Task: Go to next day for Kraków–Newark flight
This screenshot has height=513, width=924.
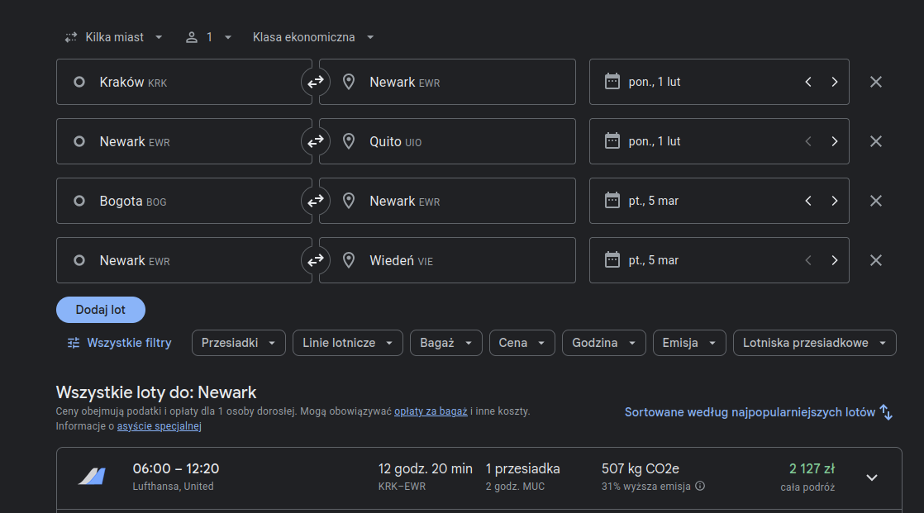Action: click(835, 82)
